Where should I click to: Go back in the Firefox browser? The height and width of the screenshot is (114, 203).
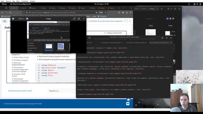[x=3, y=13]
